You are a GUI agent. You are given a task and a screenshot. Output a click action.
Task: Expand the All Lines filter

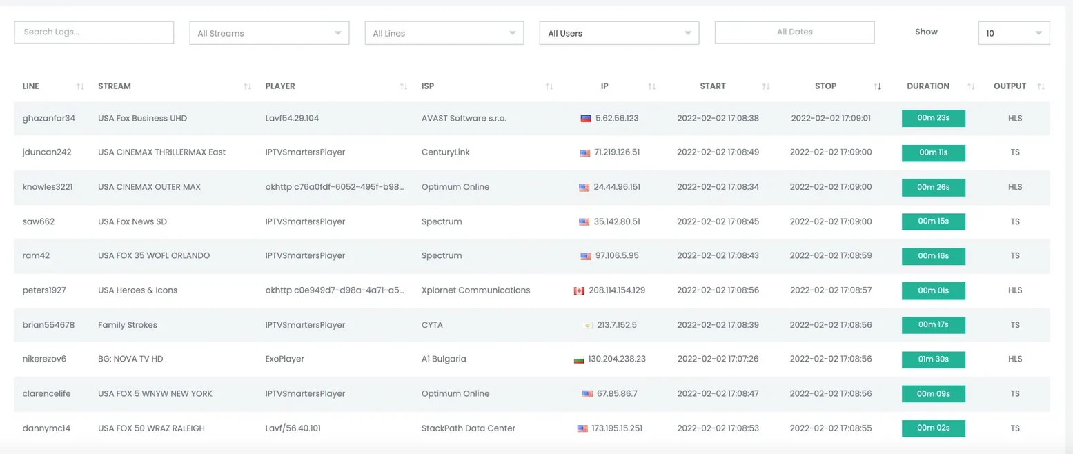tap(444, 33)
